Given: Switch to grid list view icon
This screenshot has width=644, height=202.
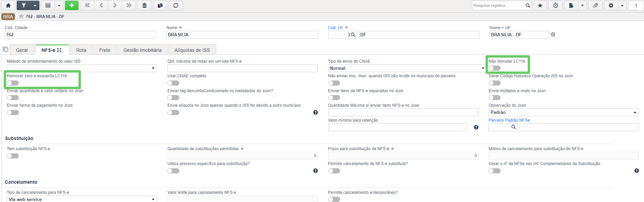Looking at the screenshot, I should point(48,5).
